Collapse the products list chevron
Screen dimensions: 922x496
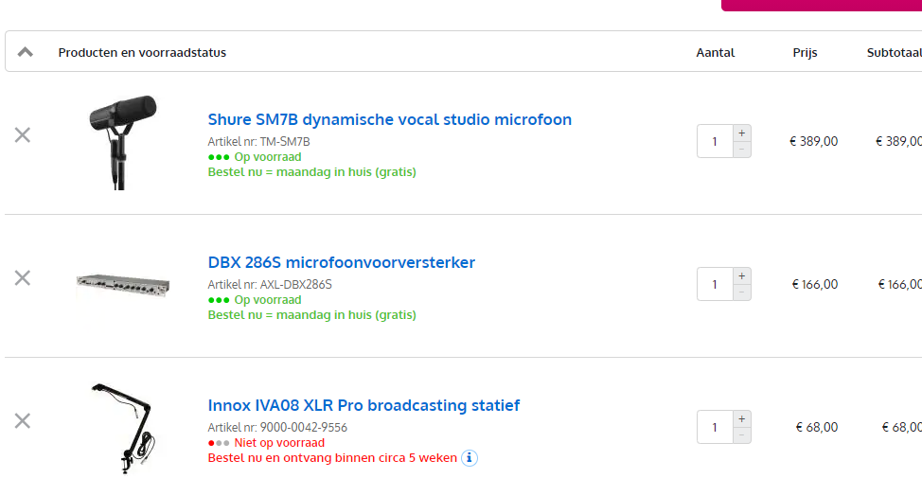(26, 52)
